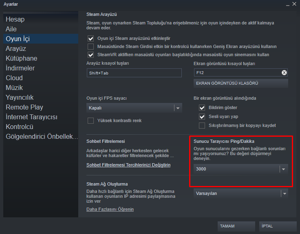Open the Steam Ağ Oluşturma Varsayılan dropdown
The height and width of the screenshot is (234, 300).
click(240, 193)
